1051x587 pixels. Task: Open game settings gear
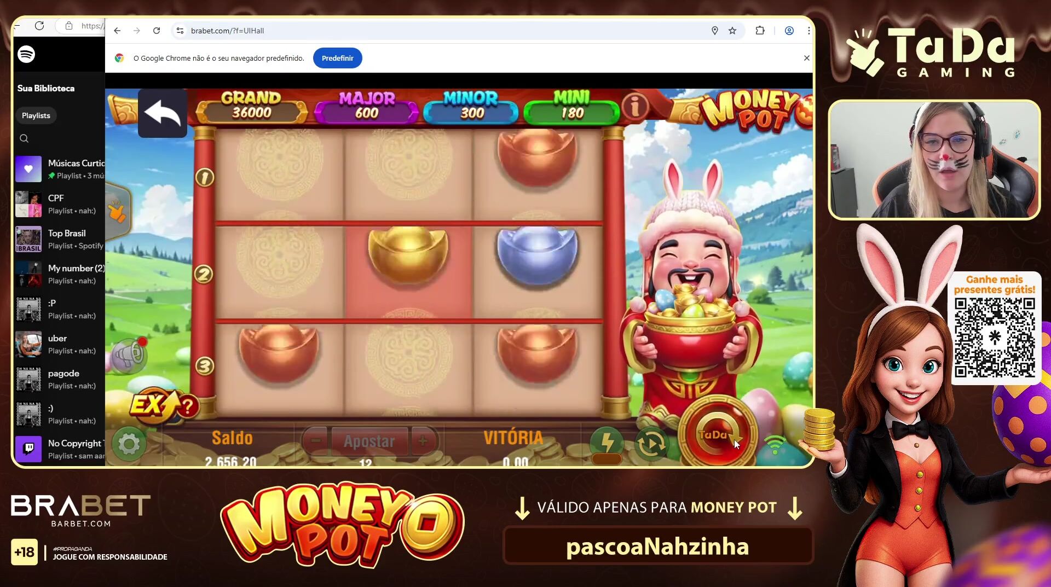(129, 444)
